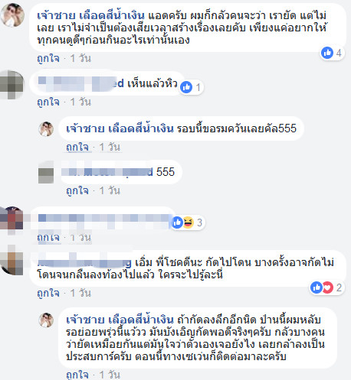This screenshot has width=351, height=380.
Task: Click thumbs-up icon beside heart reaction
Action: pyautogui.click(x=317, y=287)
